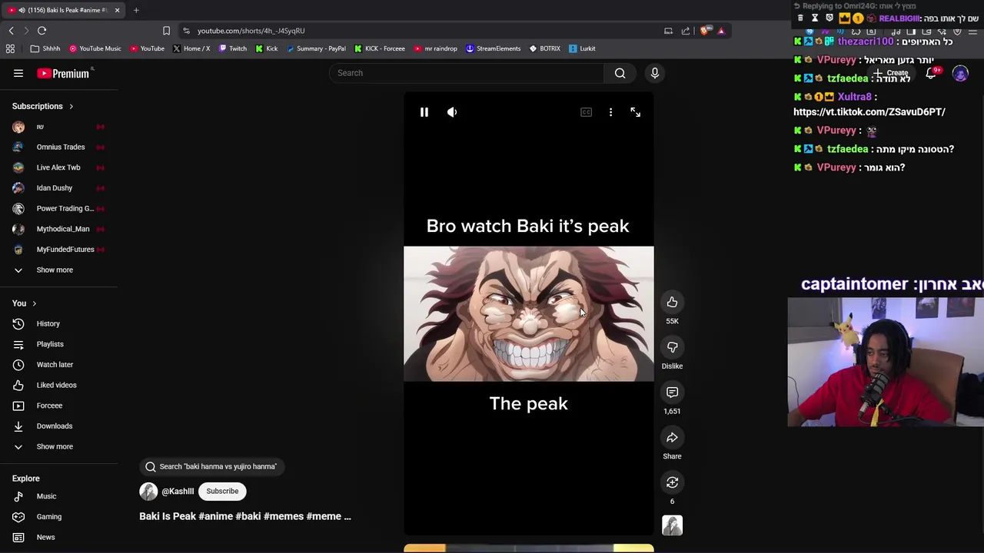Close the Baki Is Peak browser tab
The height and width of the screenshot is (553, 984).
pos(117,10)
